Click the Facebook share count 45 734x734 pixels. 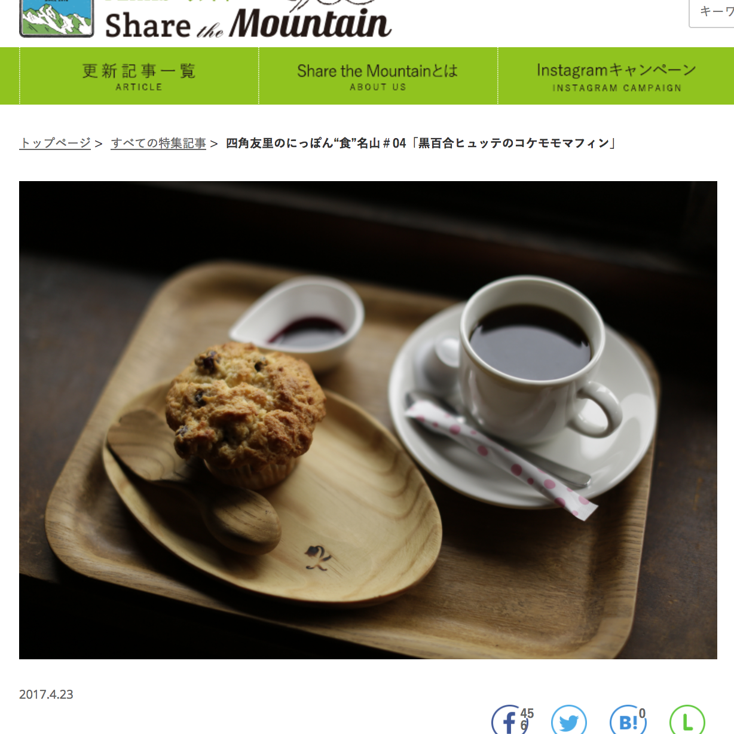point(527,713)
